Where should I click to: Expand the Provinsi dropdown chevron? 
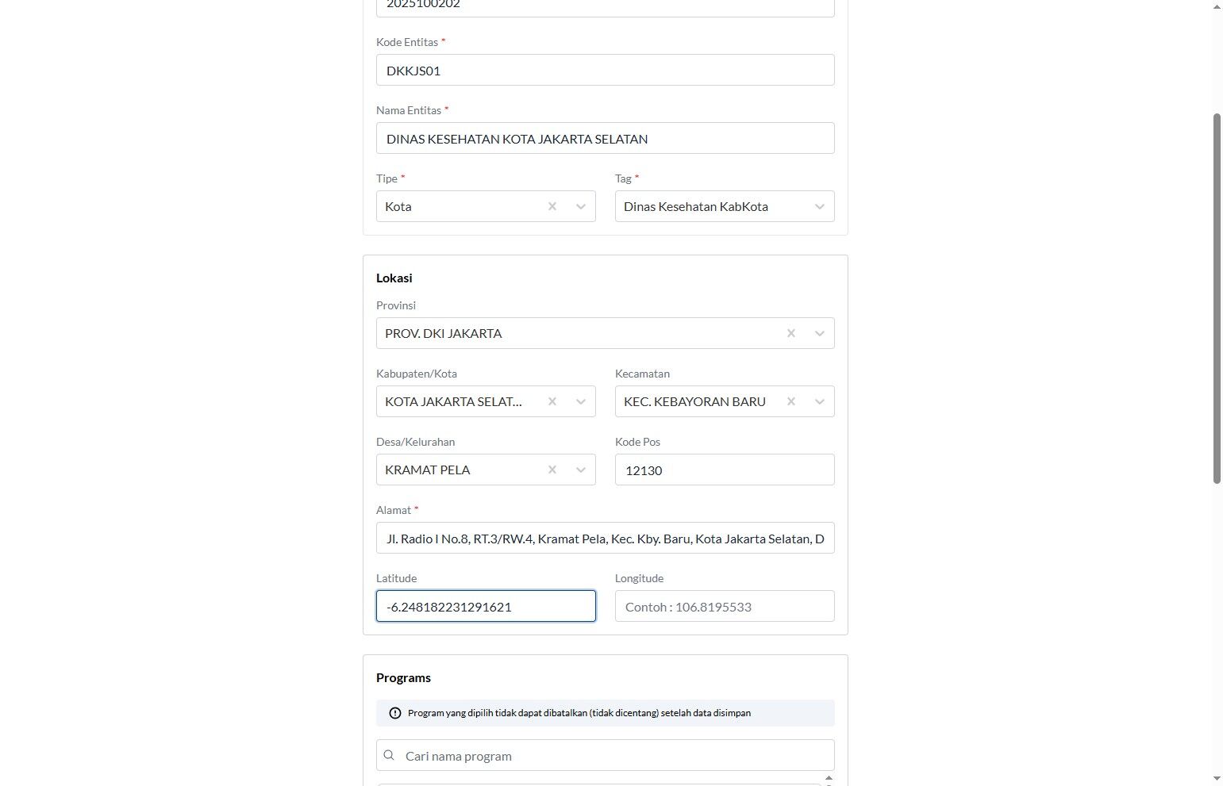click(820, 333)
